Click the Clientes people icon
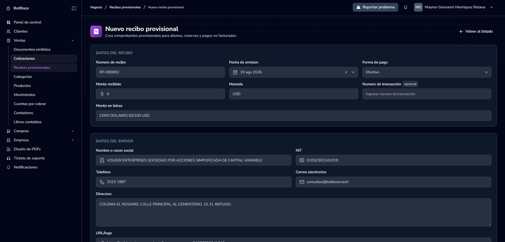Screen dimensions: 505x242 pyautogui.click(x=9, y=32)
